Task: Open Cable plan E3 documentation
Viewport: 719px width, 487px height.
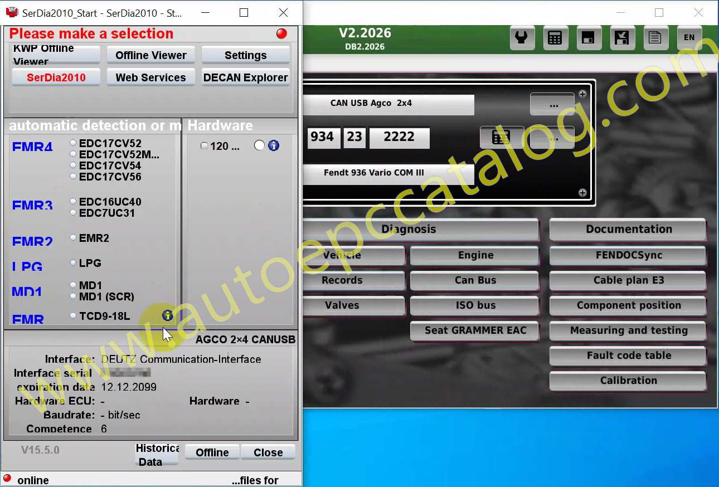Action: (x=628, y=280)
